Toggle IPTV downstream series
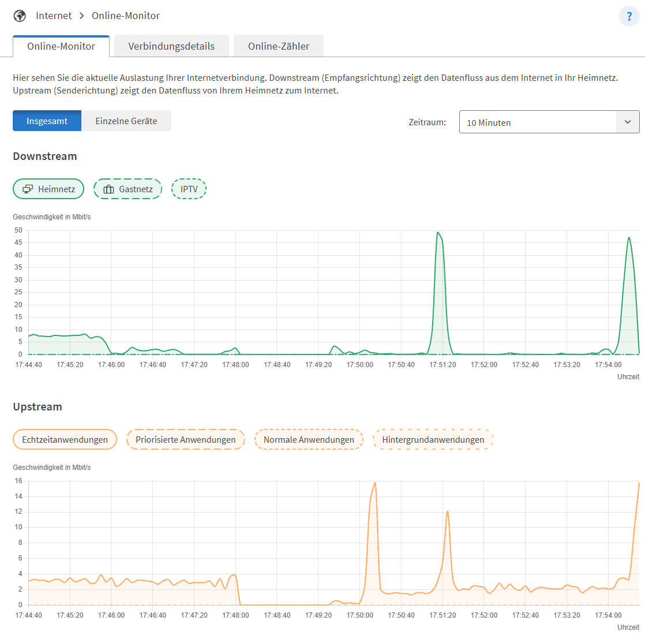Image resolution: width=645 pixels, height=639 pixels. (x=189, y=189)
